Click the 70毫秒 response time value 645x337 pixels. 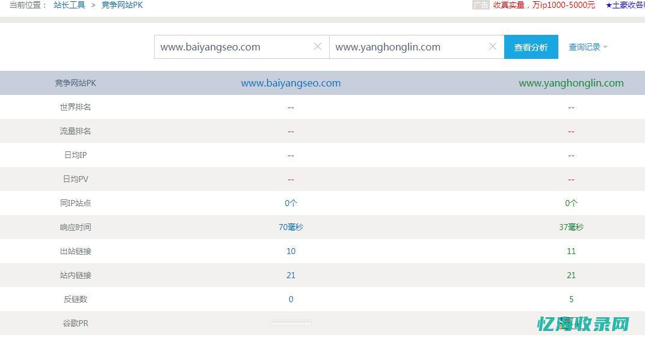click(x=291, y=227)
